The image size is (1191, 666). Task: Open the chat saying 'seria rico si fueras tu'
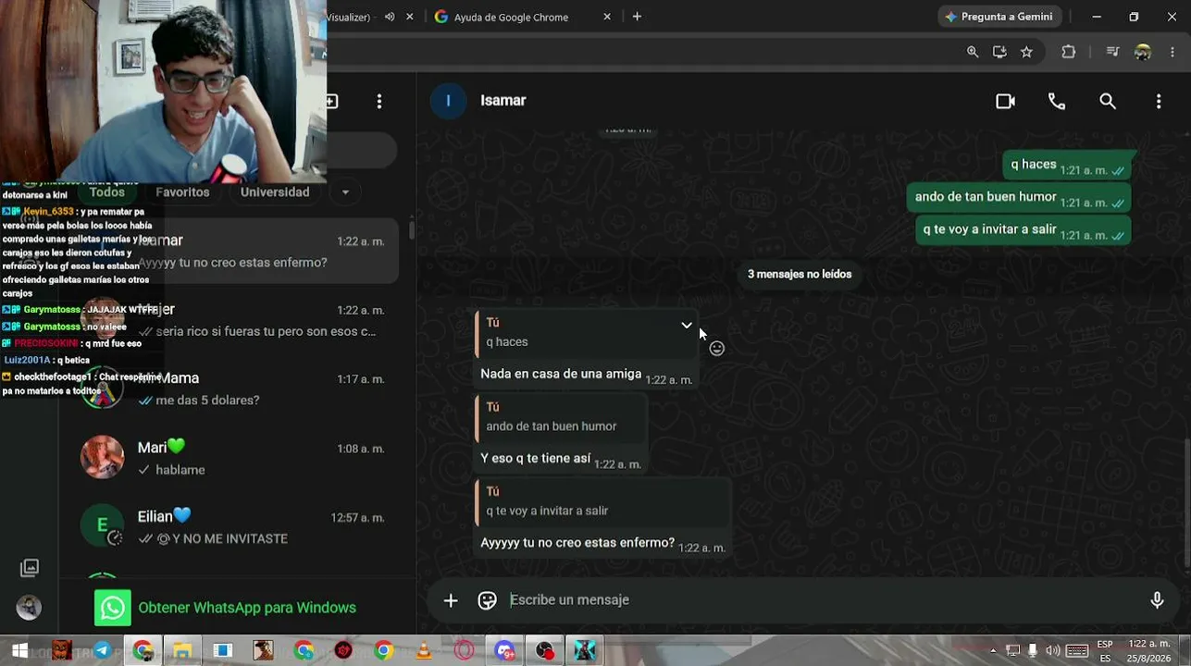[x=237, y=320]
